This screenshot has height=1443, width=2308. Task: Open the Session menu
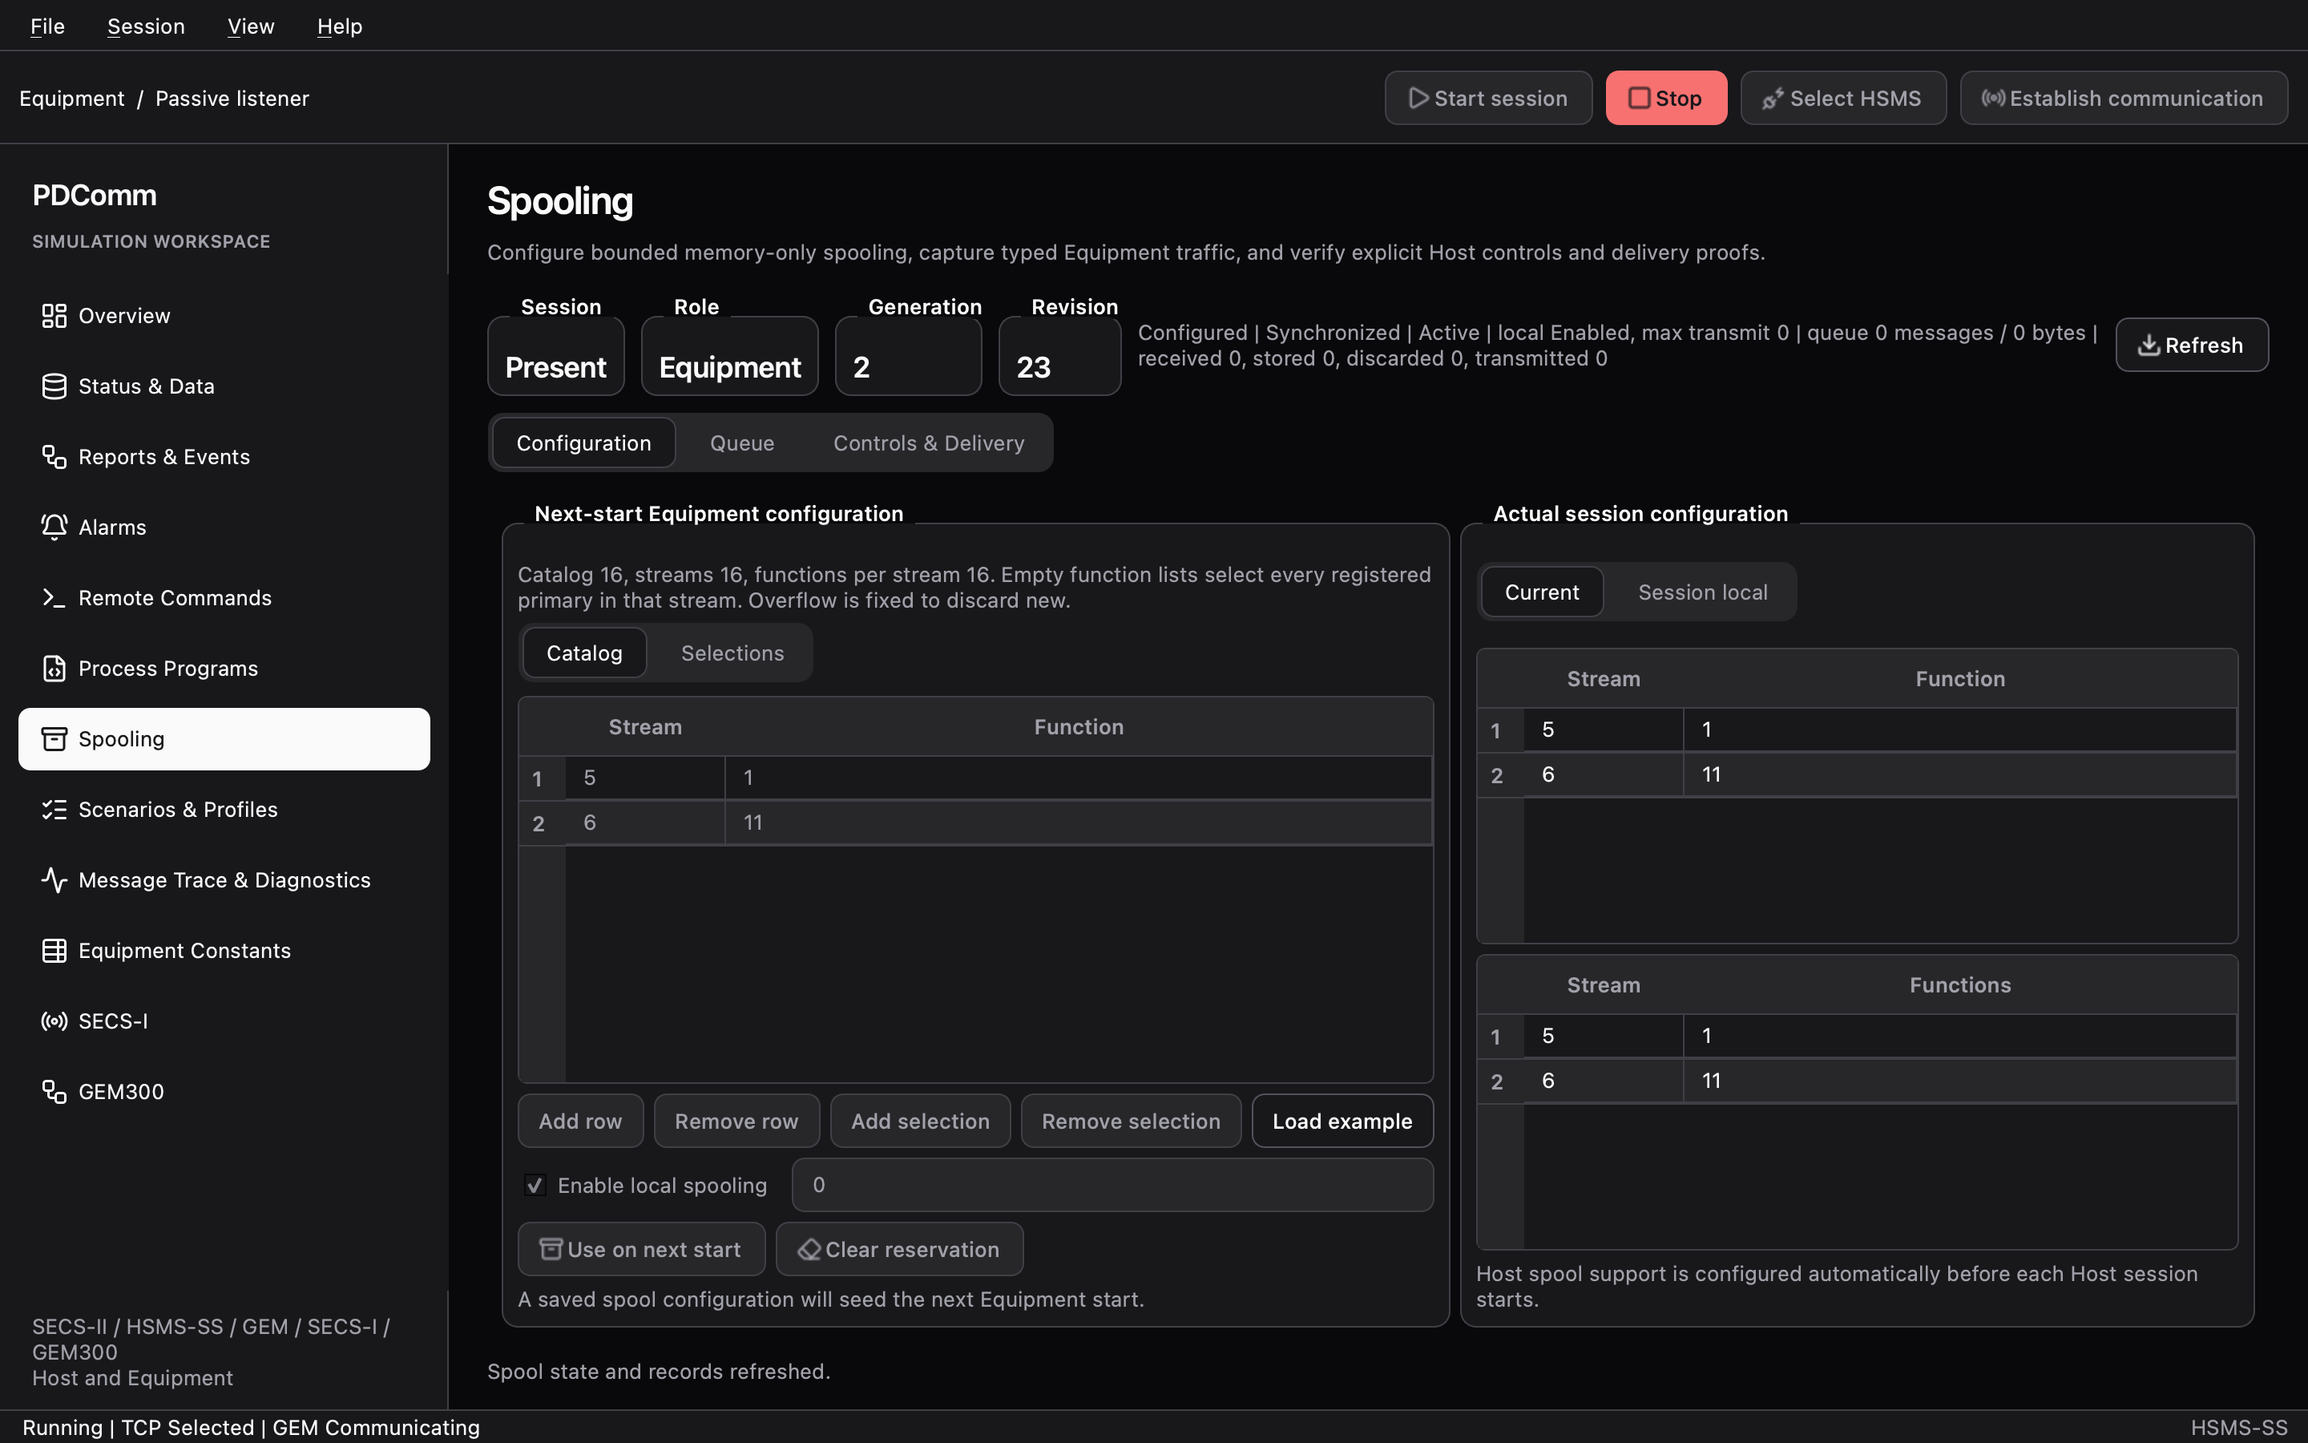(146, 26)
